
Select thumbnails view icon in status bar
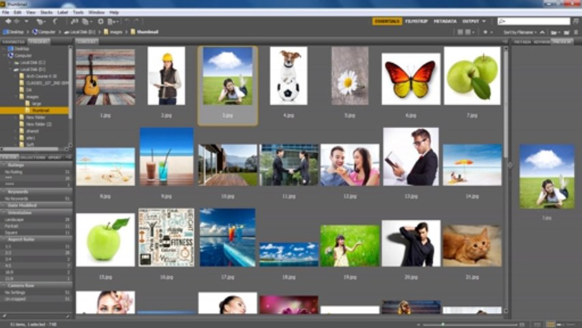coord(551,324)
